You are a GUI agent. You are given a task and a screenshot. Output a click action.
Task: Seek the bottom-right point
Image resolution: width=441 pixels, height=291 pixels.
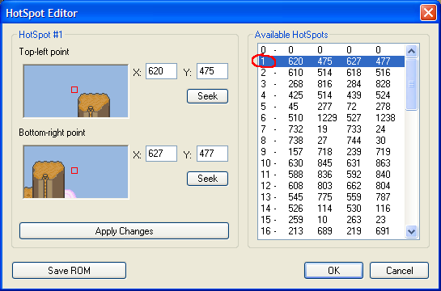point(208,179)
